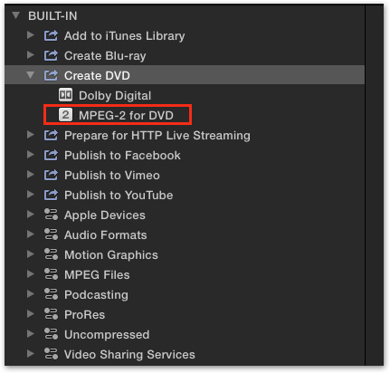390x373 pixels.
Task: Click the Motion Graphics settings group icon
Action: [x=51, y=254]
